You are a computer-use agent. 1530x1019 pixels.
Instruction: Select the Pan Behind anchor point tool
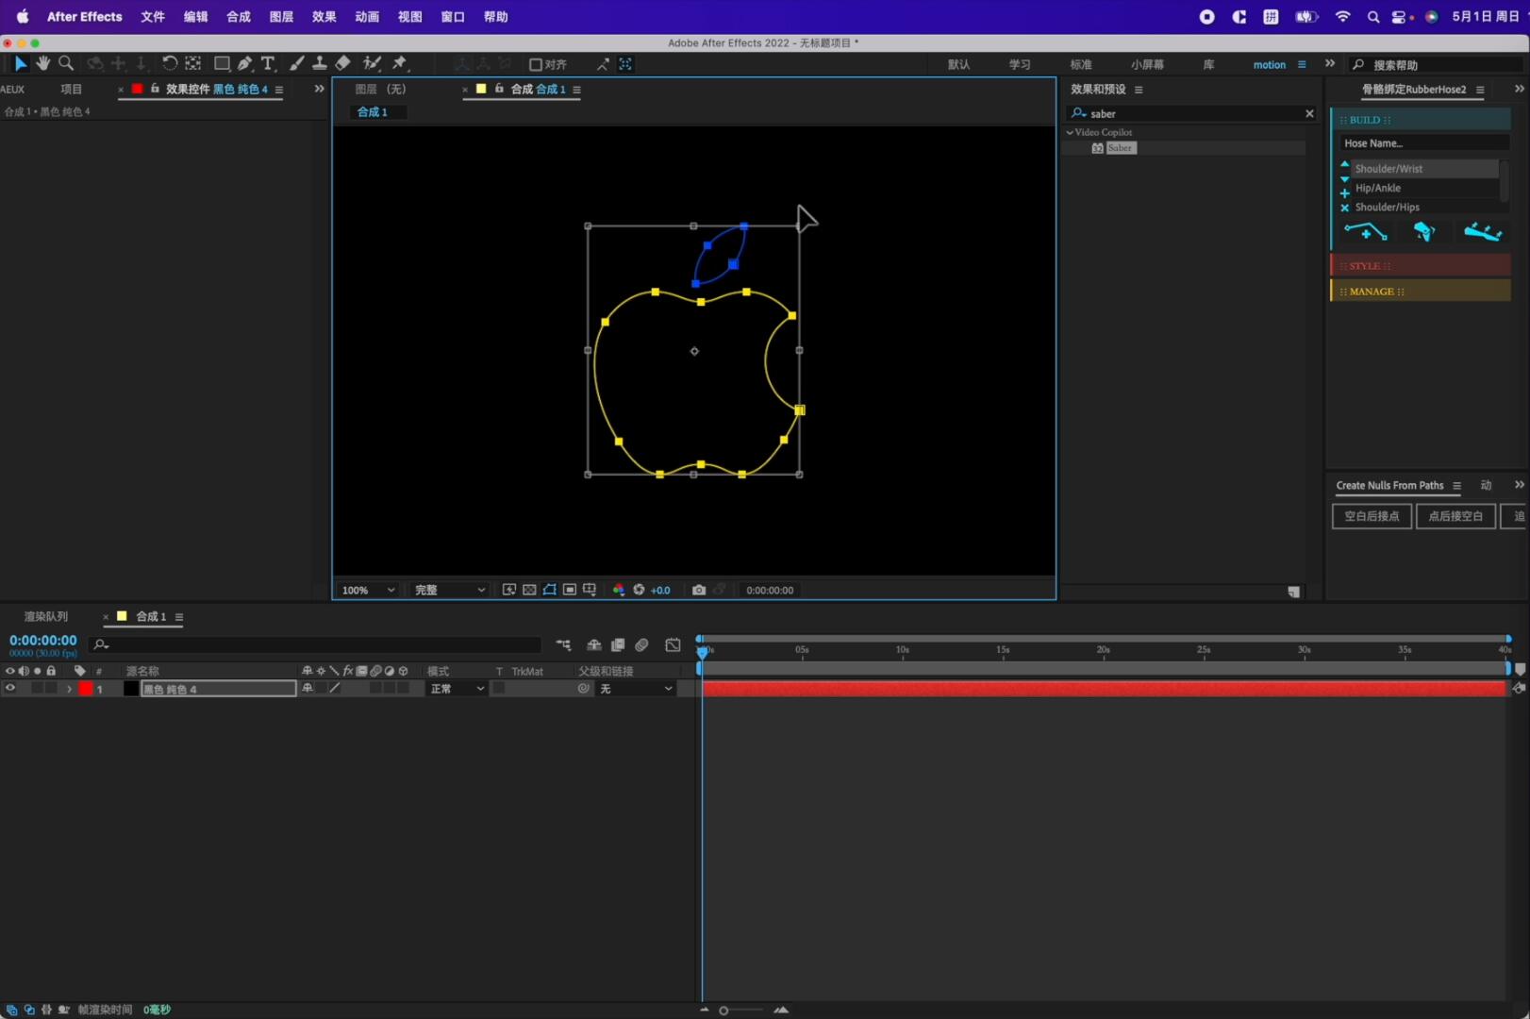[192, 63]
